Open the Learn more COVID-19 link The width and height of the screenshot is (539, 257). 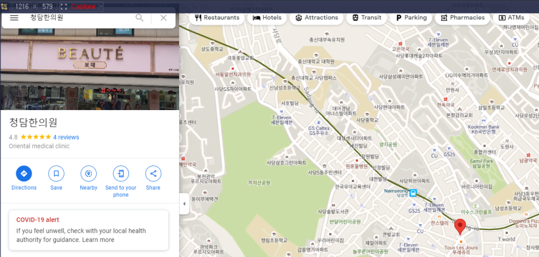[98, 240]
